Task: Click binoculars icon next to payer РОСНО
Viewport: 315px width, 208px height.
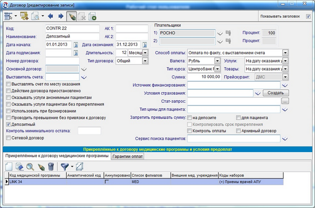Action: coord(228,33)
